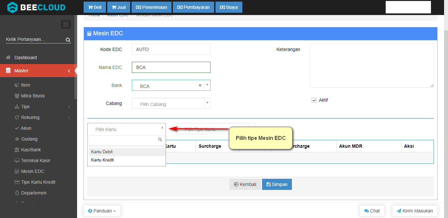Click the Pilih Kartu search box
This screenshot has width=448, height=218.
[127, 141]
